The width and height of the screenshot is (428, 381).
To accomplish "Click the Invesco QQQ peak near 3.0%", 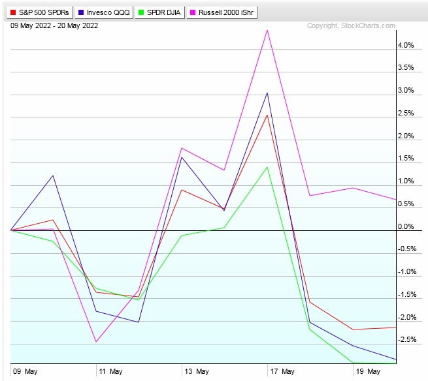I will click(x=267, y=93).
